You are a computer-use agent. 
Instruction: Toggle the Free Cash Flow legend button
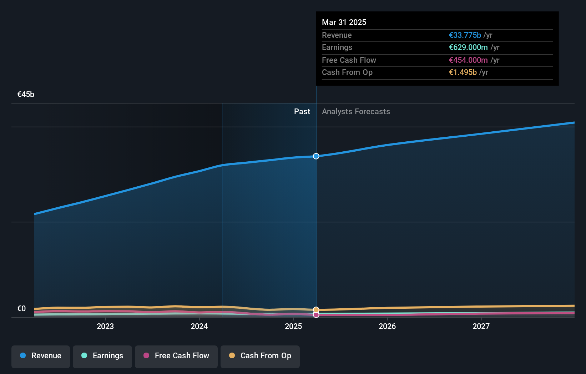176,357
